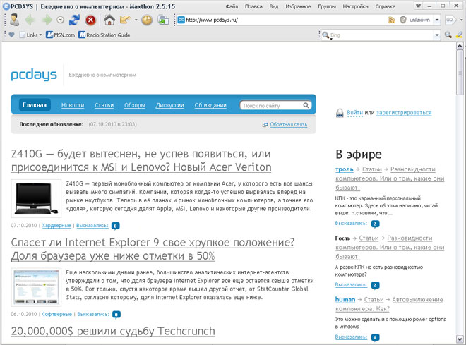The height and width of the screenshot is (345, 466).
Task: Click the search magnifier button
Action: click(448, 35)
